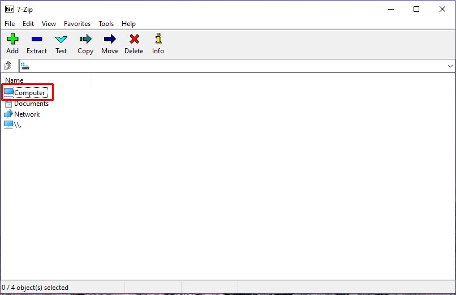This screenshot has width=456, height=295.
Task: Open the Favorites menu
Action: pos(77,24)
